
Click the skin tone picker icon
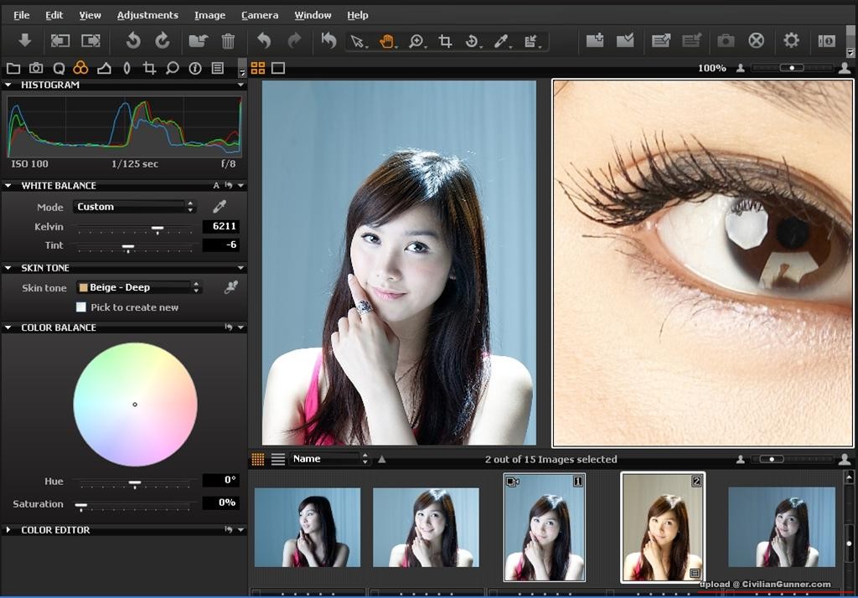point(230,287)
